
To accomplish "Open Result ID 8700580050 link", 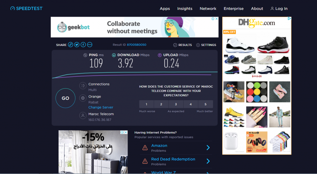I will 137,45.
